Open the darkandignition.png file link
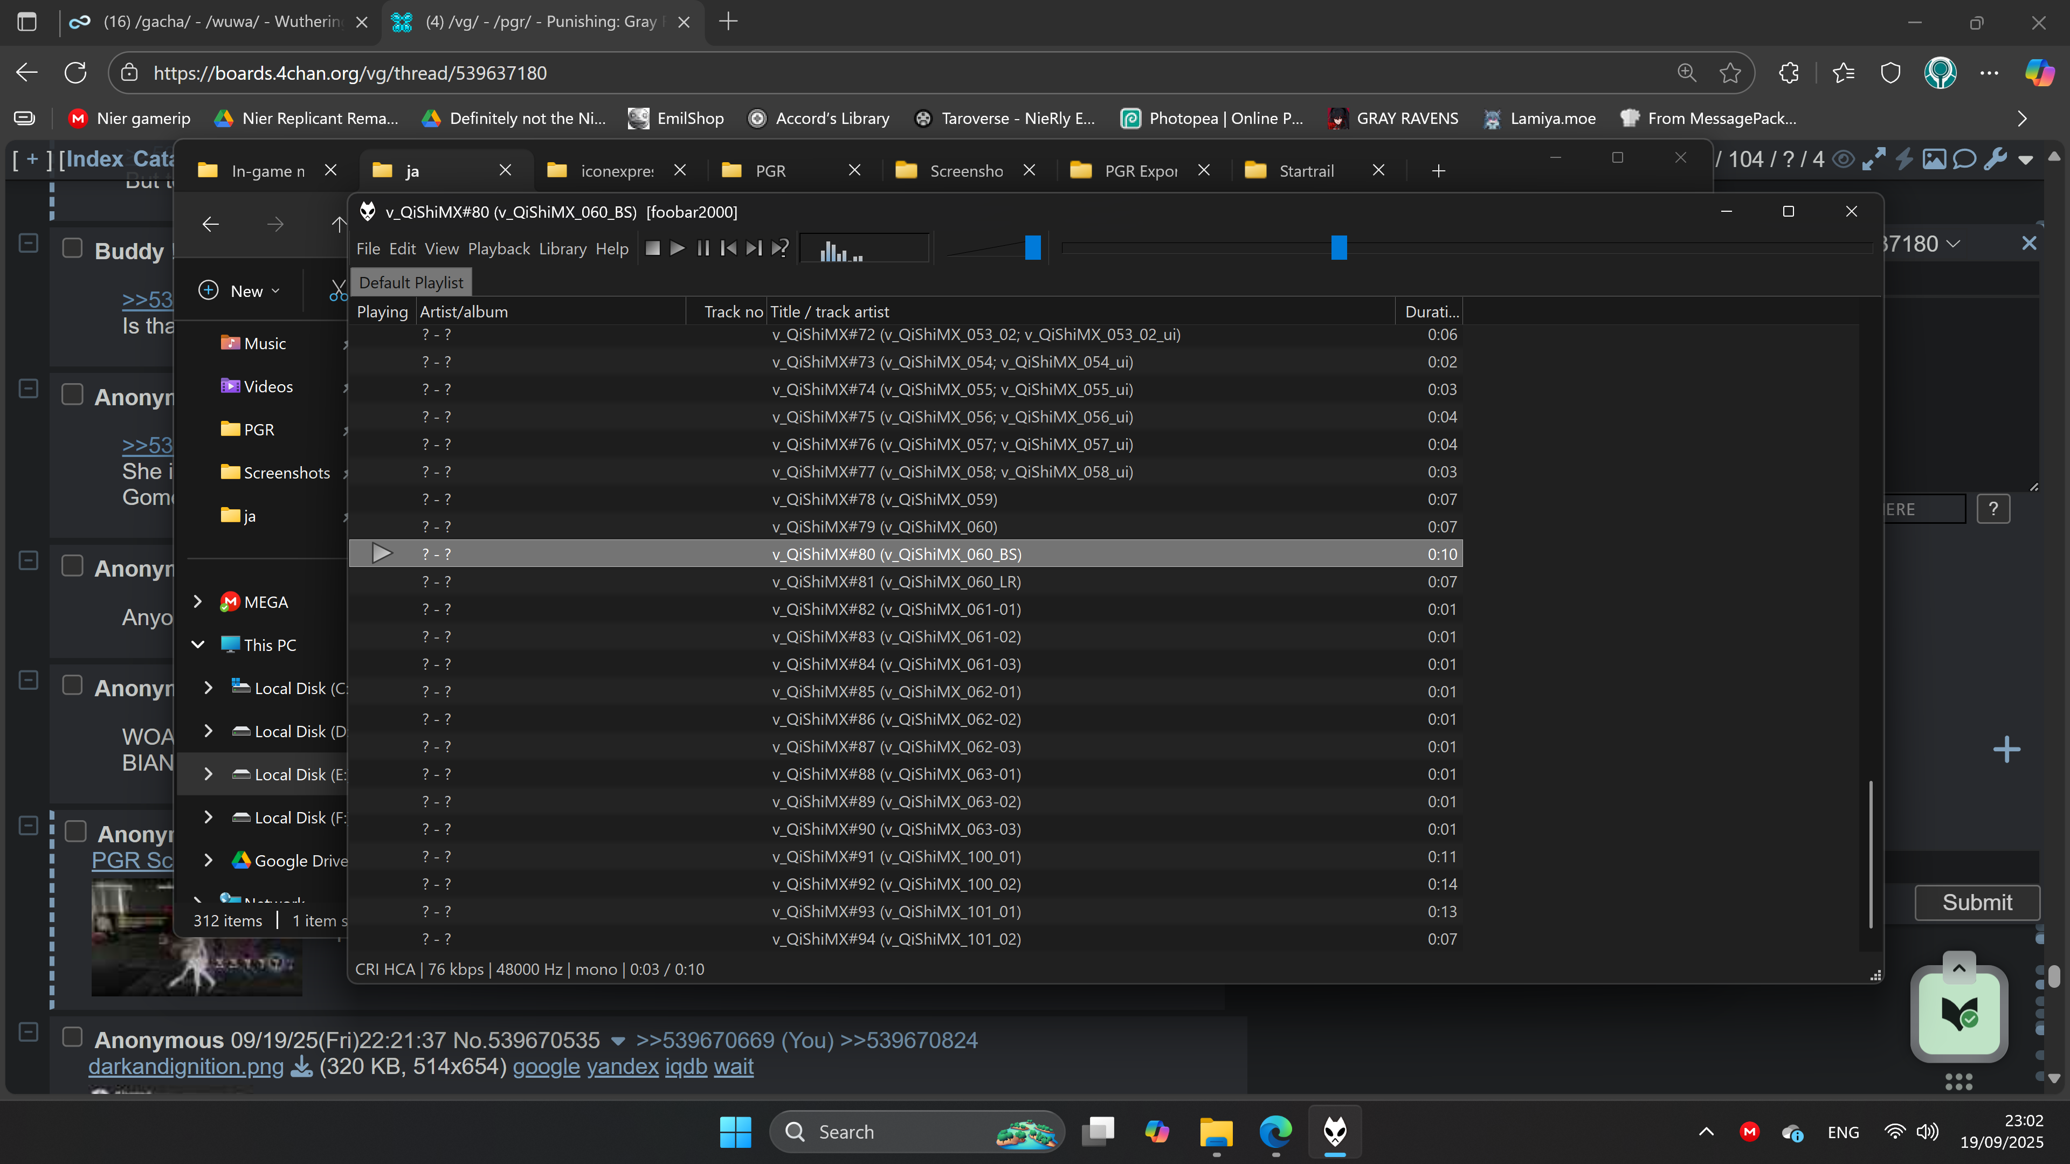 tap(185, 1066)
